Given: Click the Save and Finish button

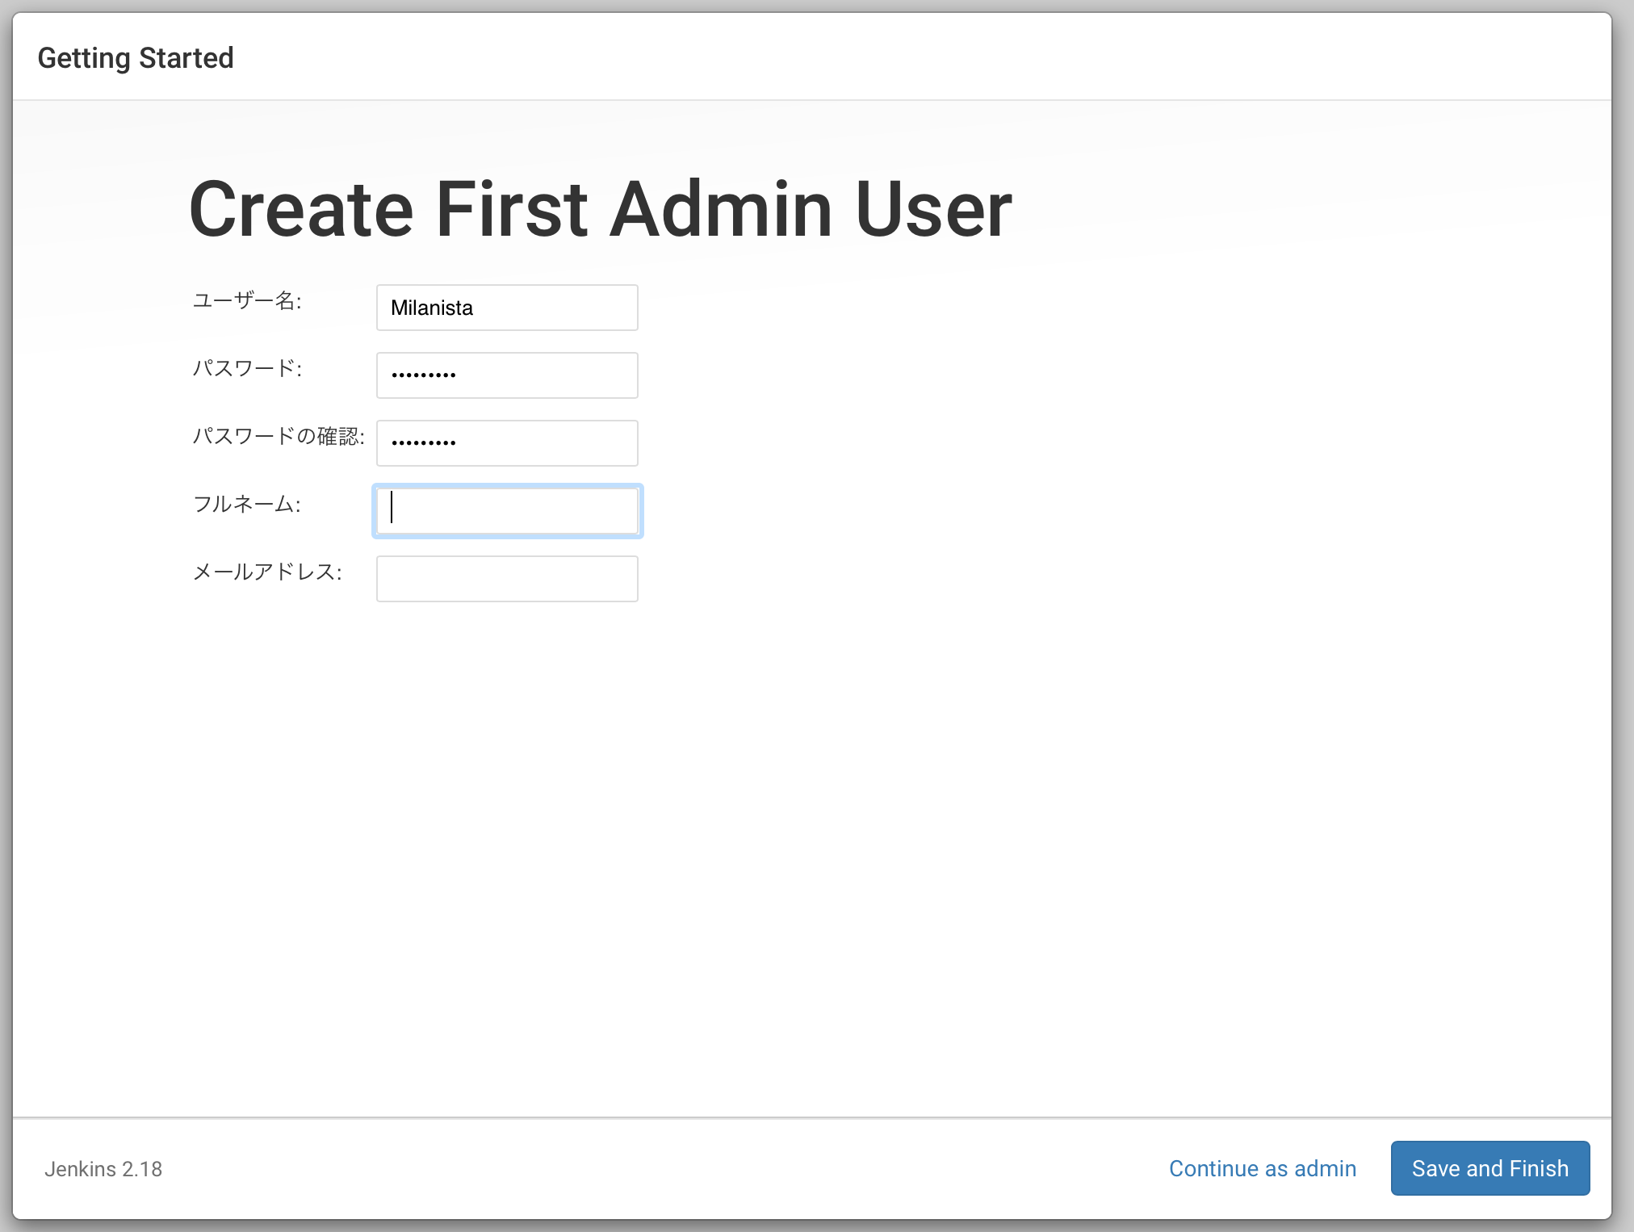Looking at the screenshot, I should coord(1489,1168).
